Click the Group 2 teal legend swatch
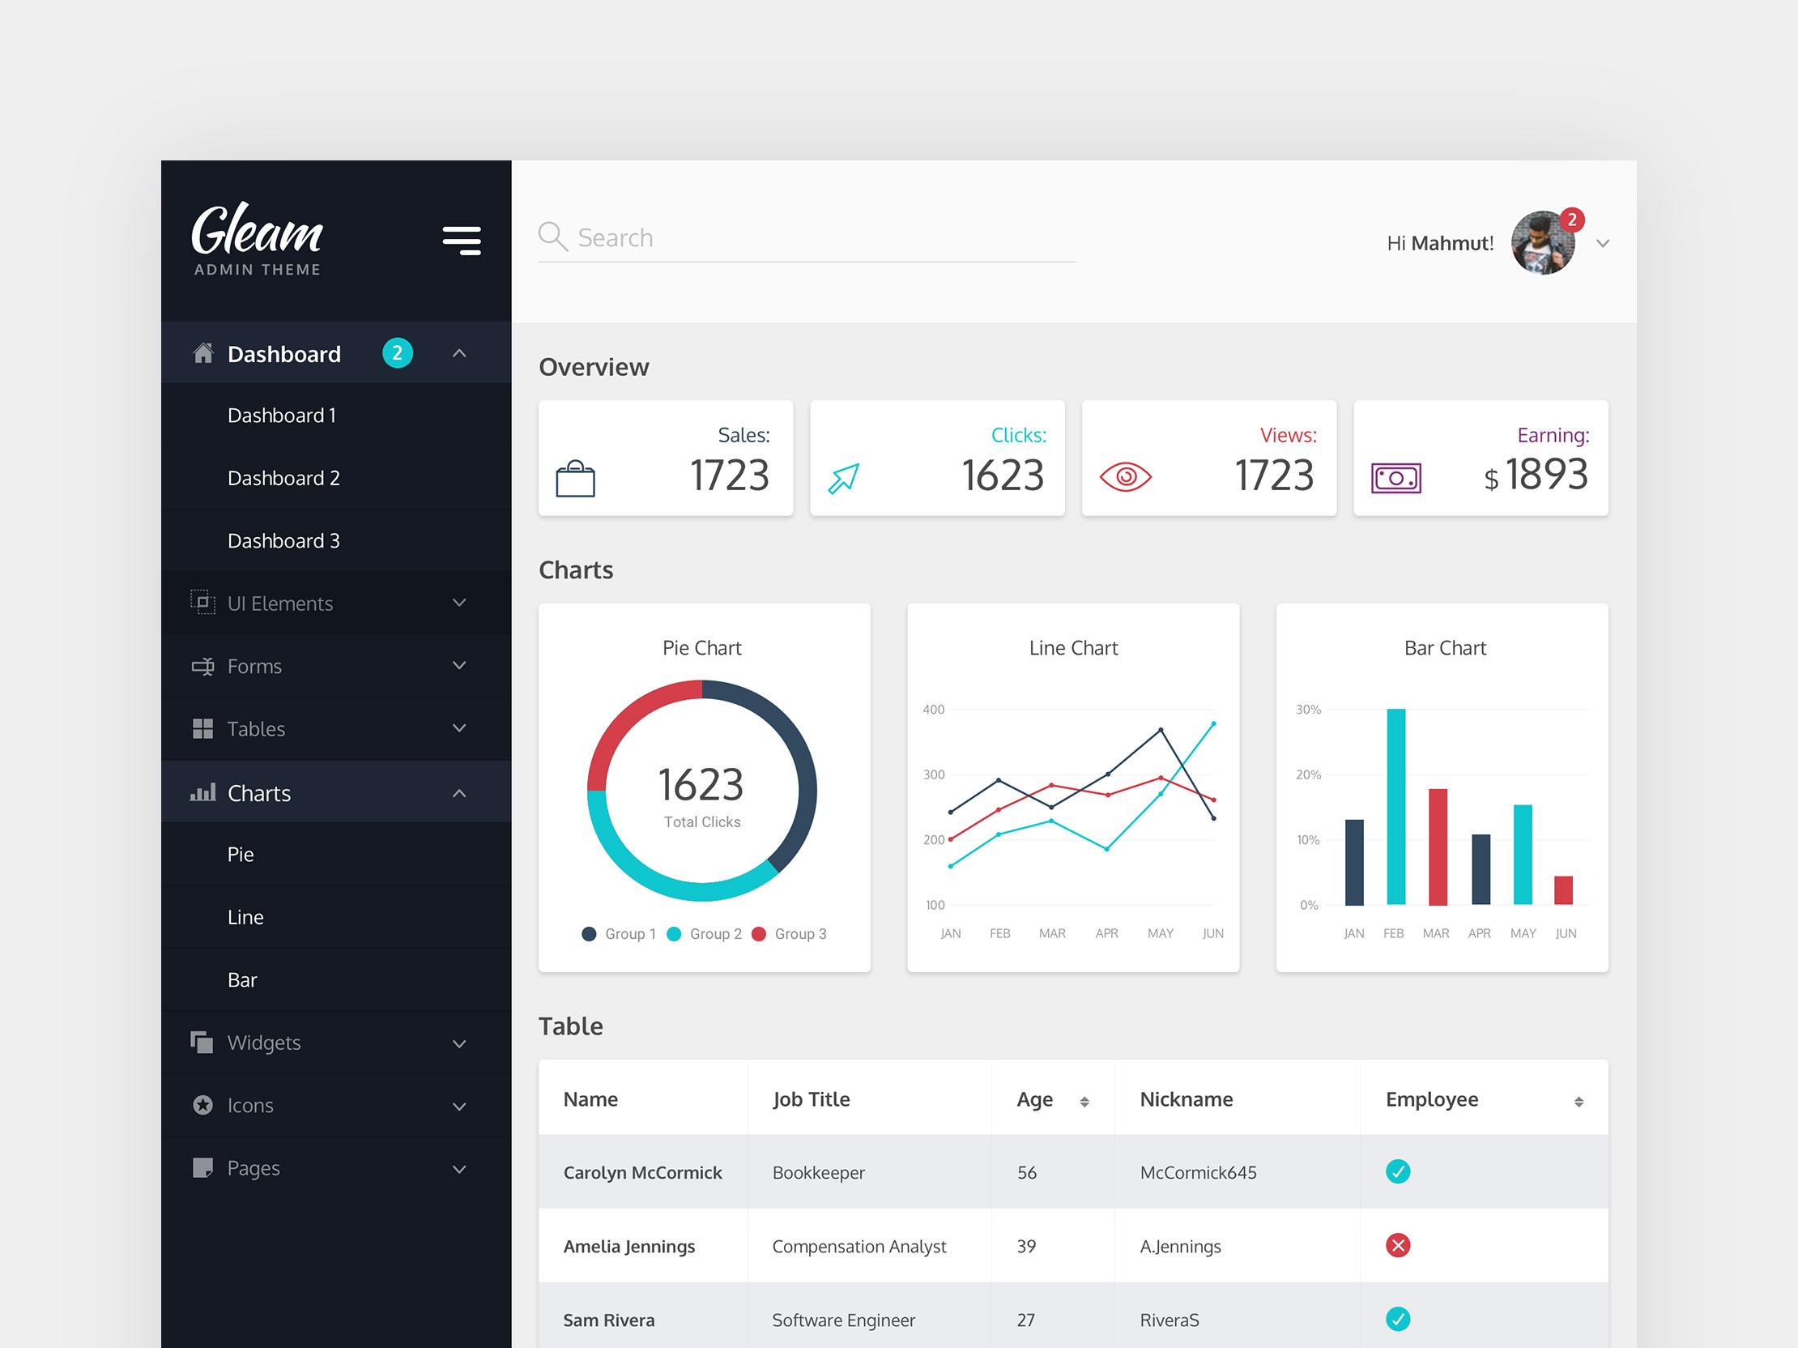The height and width of the screenshot is (1348, 1798). click(x=673, y=933)
